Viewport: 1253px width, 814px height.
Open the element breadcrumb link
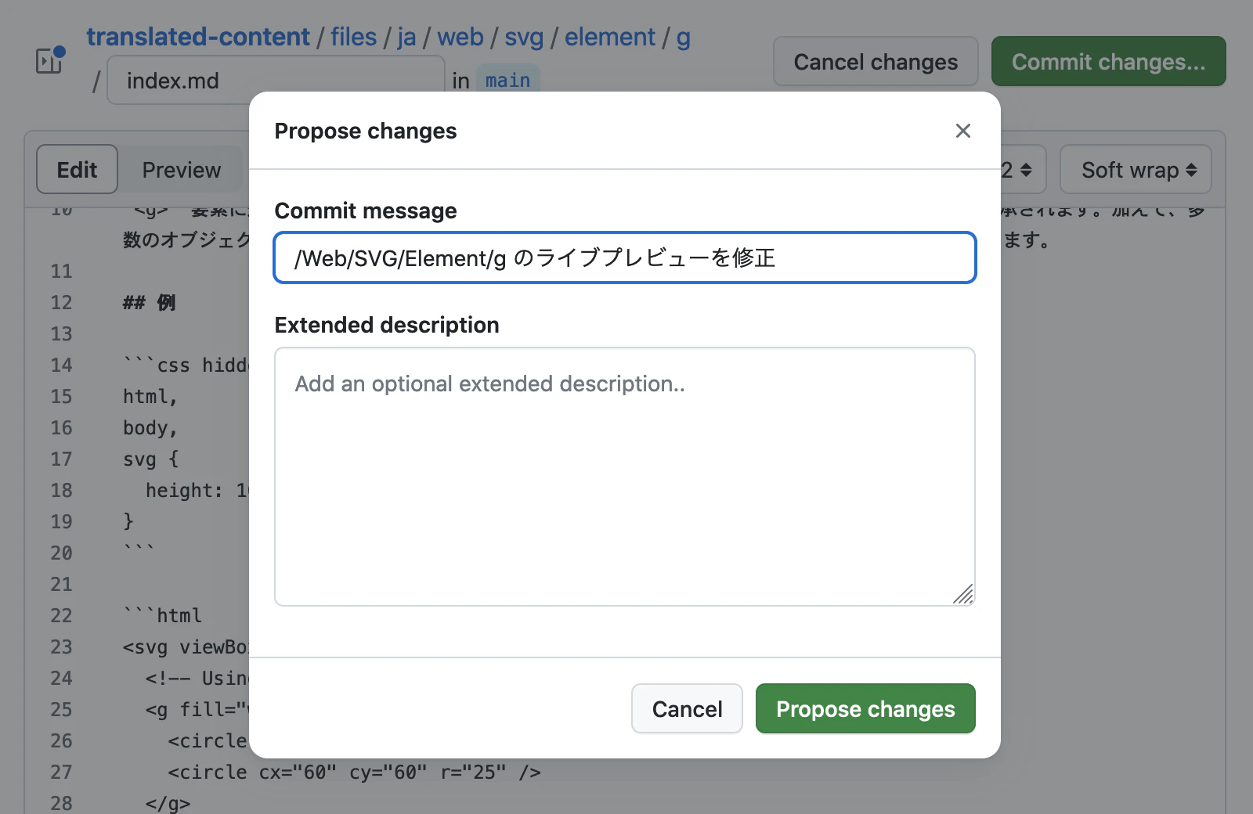tap(610, 37)
